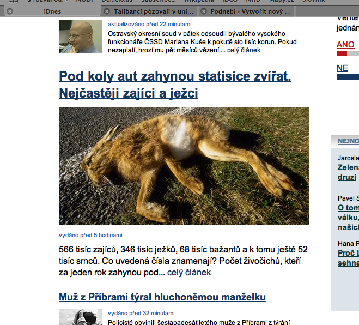Vote NE in the poll
This screenshot has width=359, height=325.
click(342, 68)
